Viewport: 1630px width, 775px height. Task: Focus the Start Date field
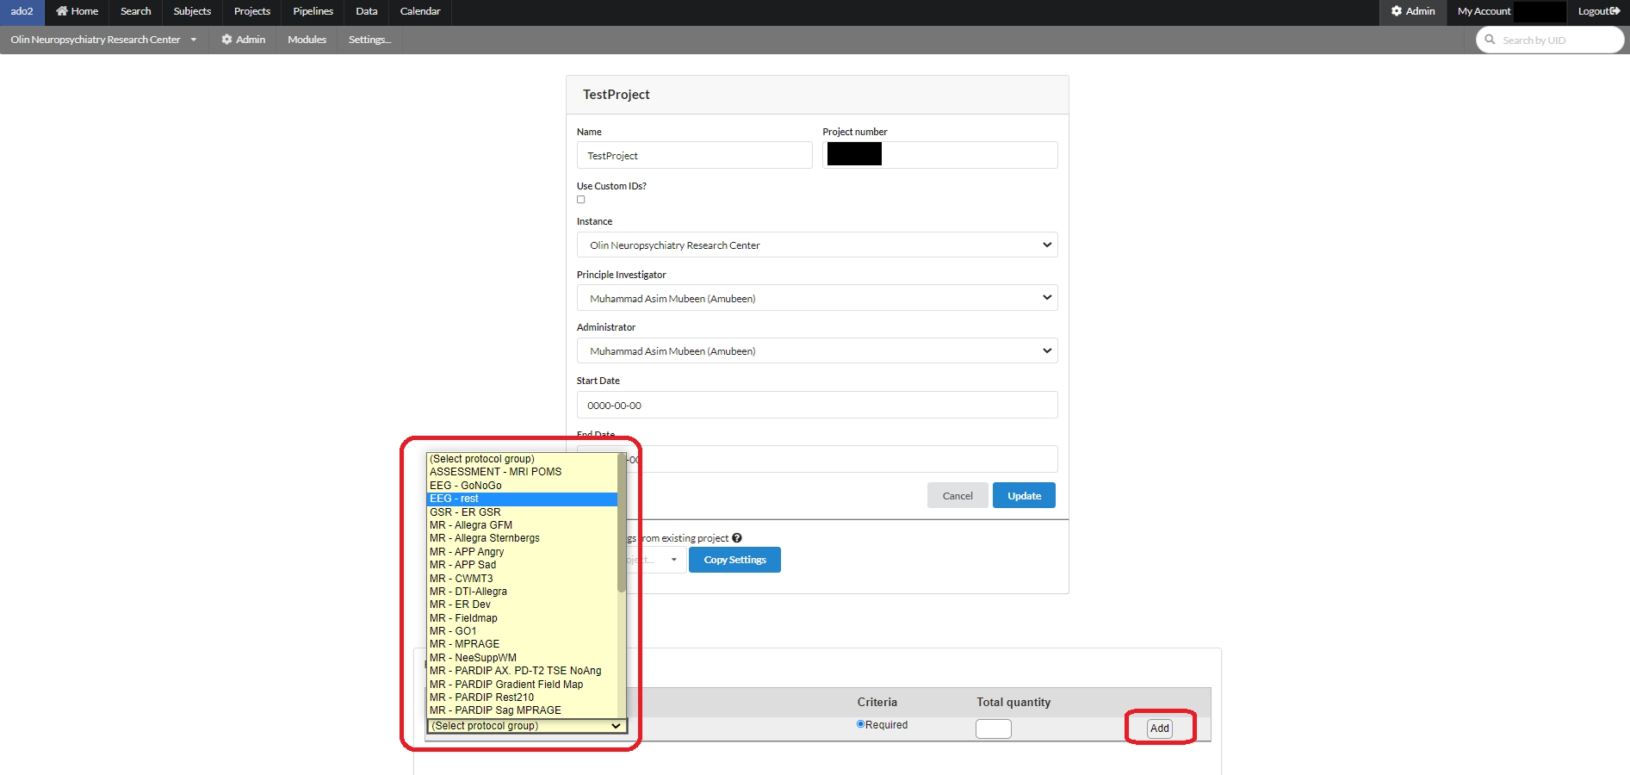pyautogui.click(x=816, y=406)
